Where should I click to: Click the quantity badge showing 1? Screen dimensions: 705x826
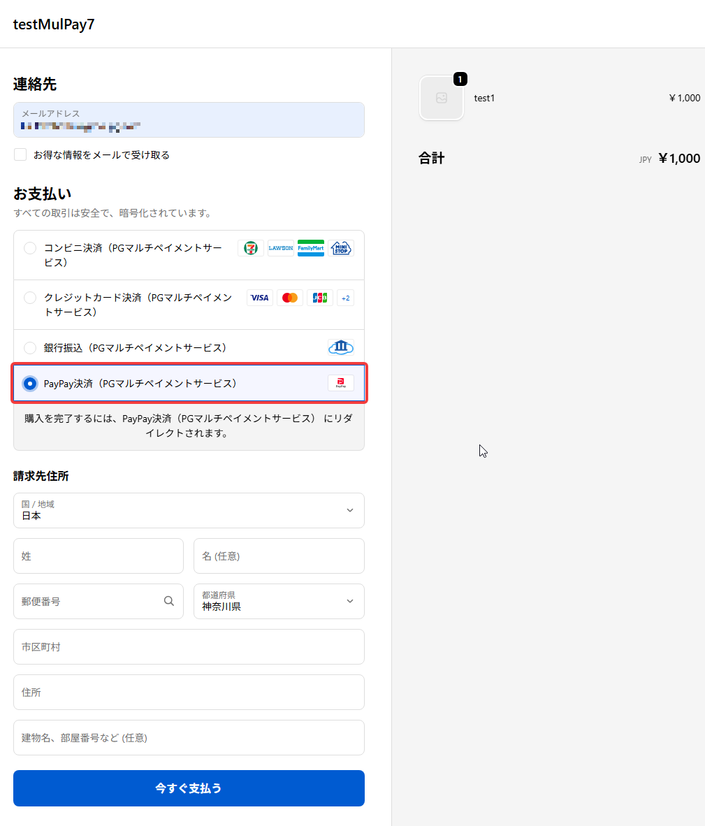tap(460, 79)
